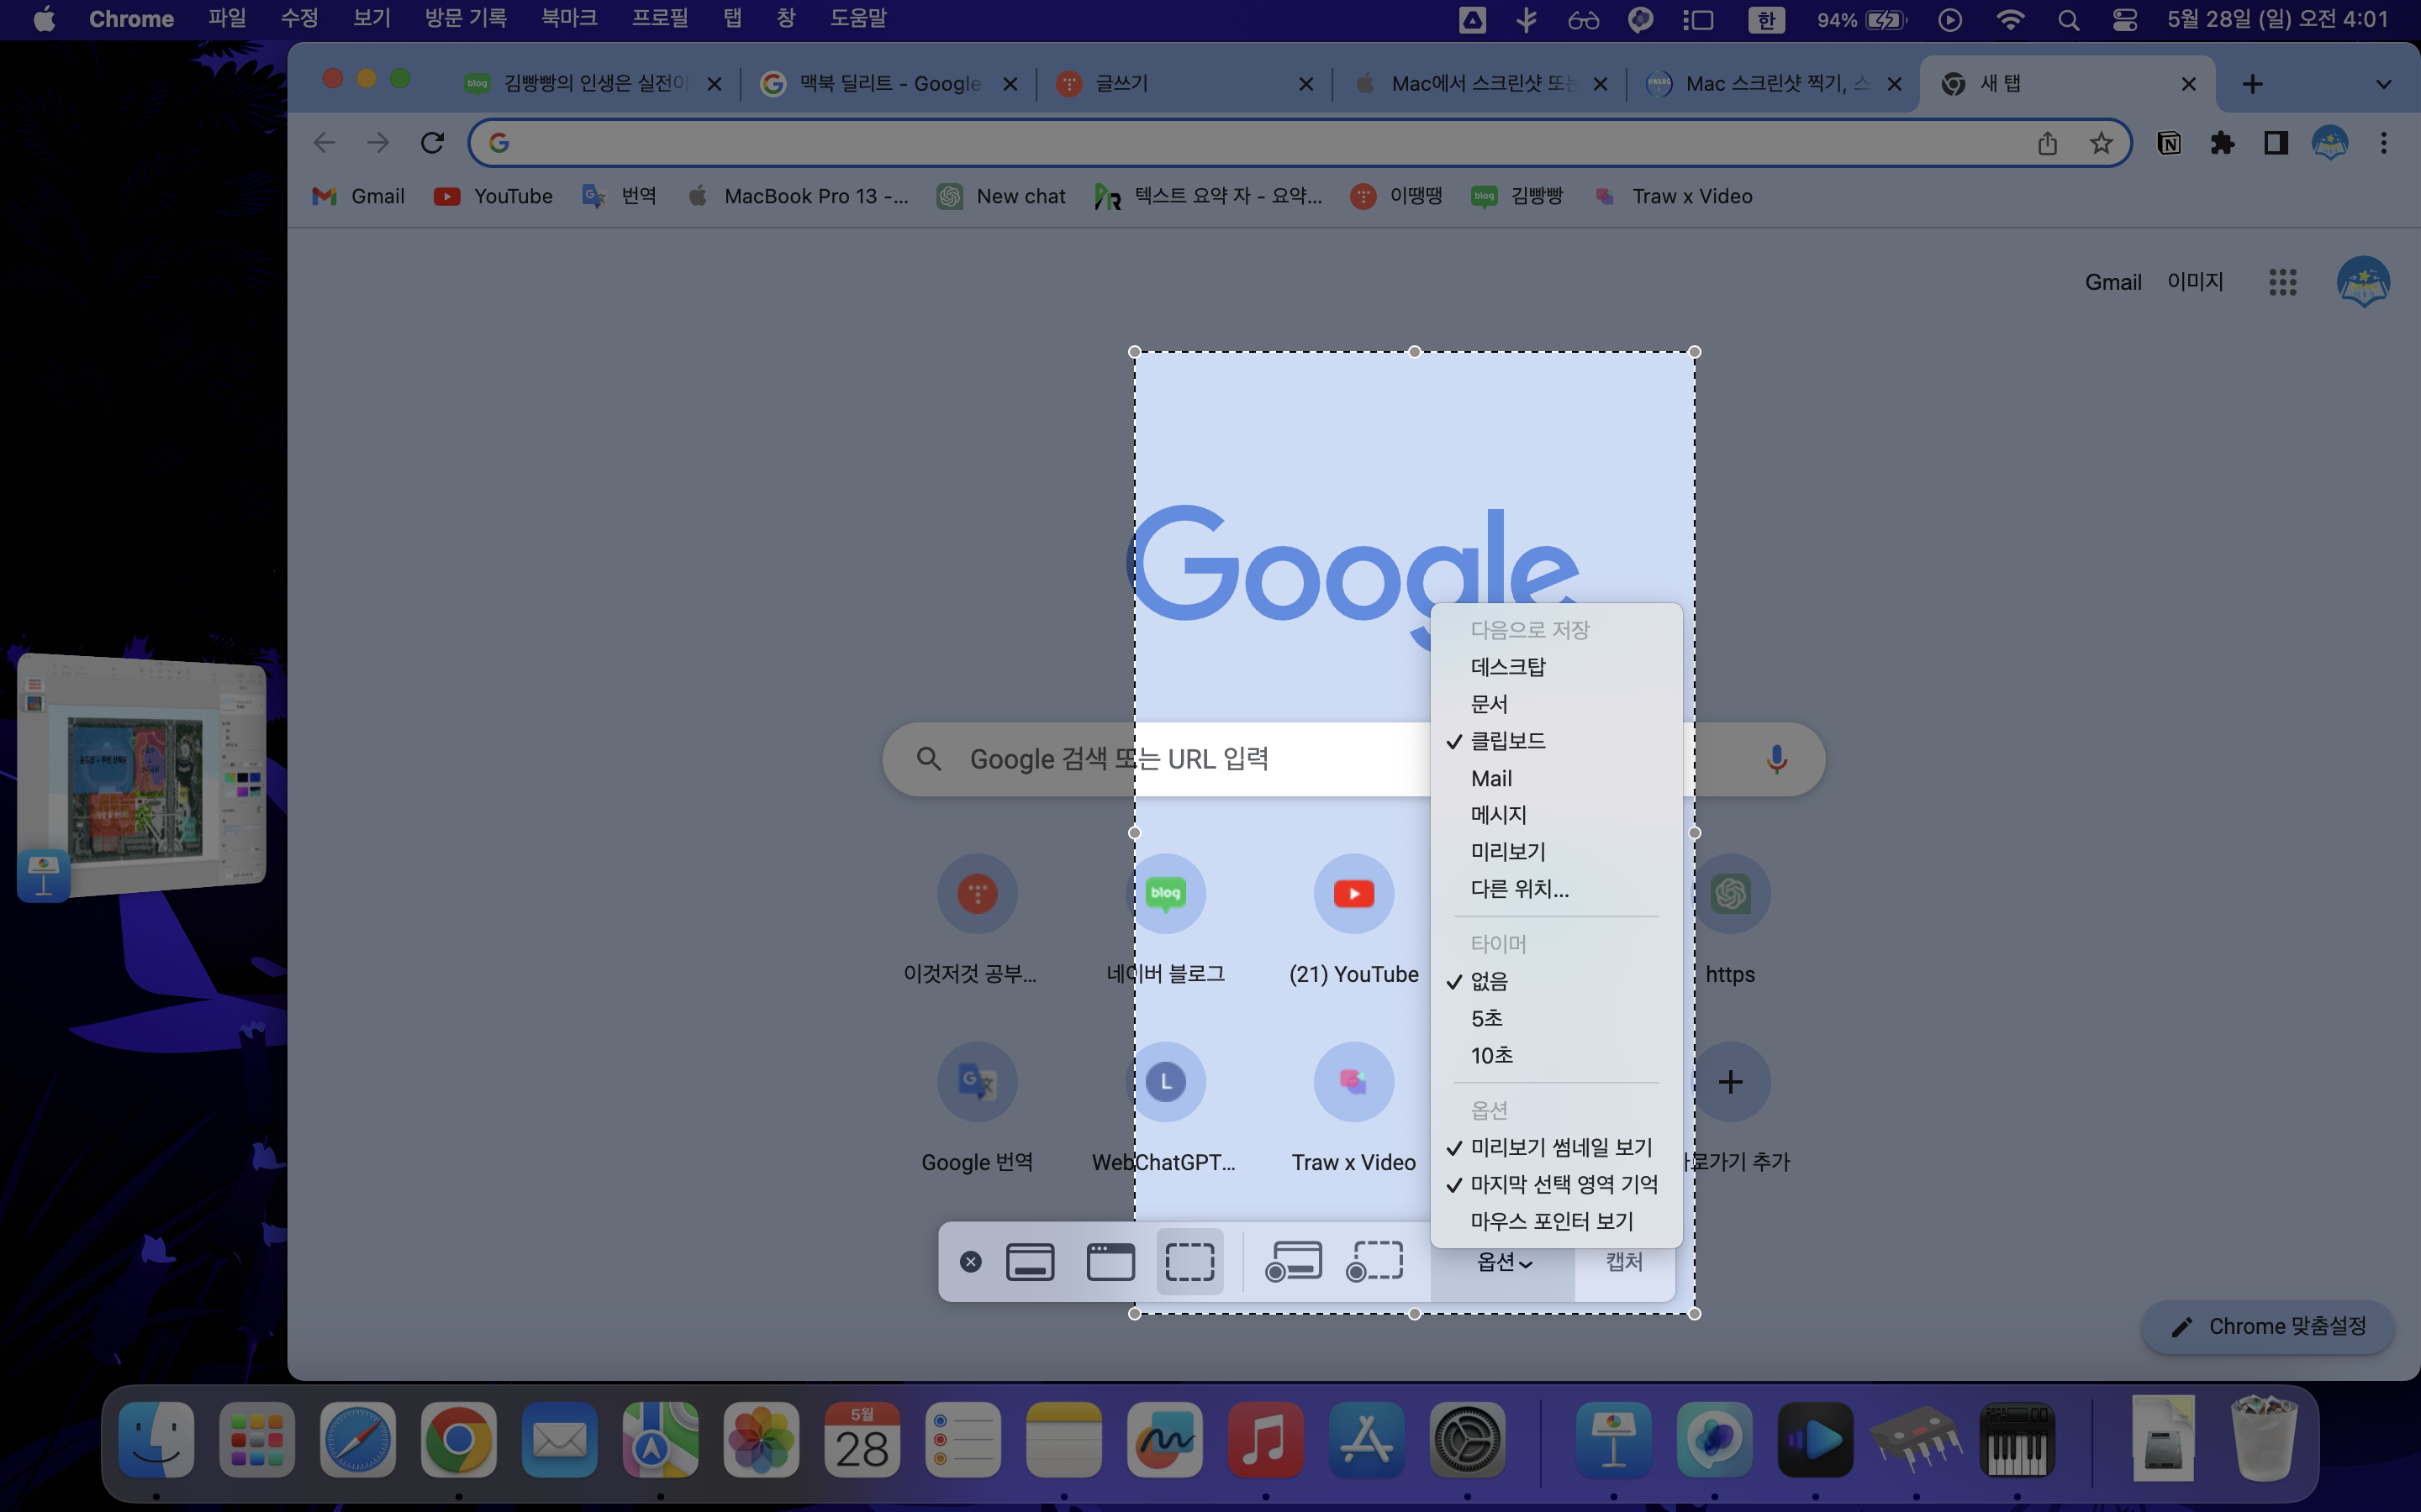Select capture selected portion icon

point(1189,1261)
